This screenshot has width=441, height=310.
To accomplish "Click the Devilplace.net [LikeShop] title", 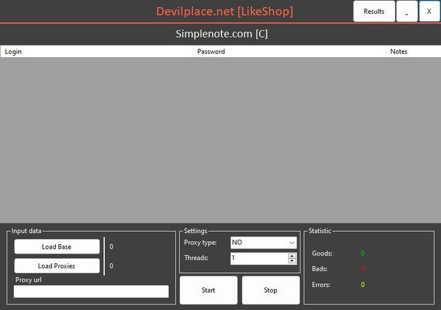I will coord(225,12).
